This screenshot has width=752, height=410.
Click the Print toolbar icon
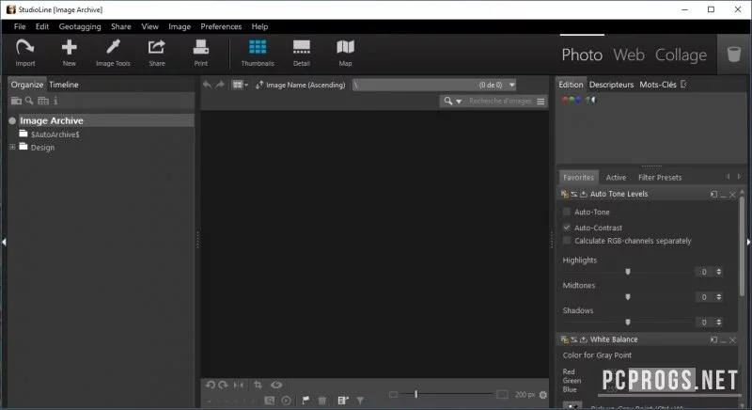pyautogui.click(x=201, y=47)
